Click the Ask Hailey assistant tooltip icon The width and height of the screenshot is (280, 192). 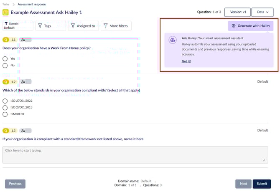click(173, 40)
